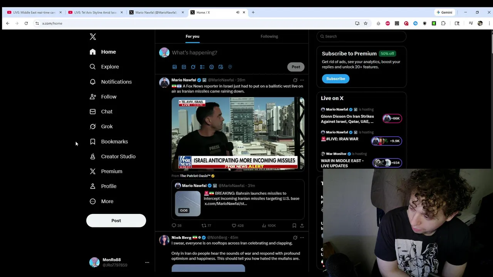493x277 pixels.
Task: Click the Grok icon on Nioh Berg's post
Action: (295, 238)
